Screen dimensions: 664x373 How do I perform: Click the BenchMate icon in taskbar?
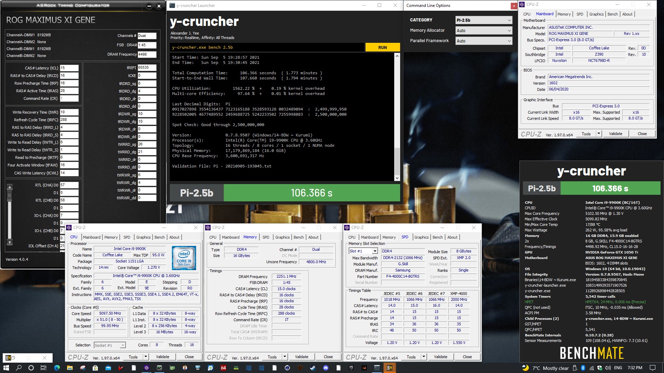[x=390, y=367]
